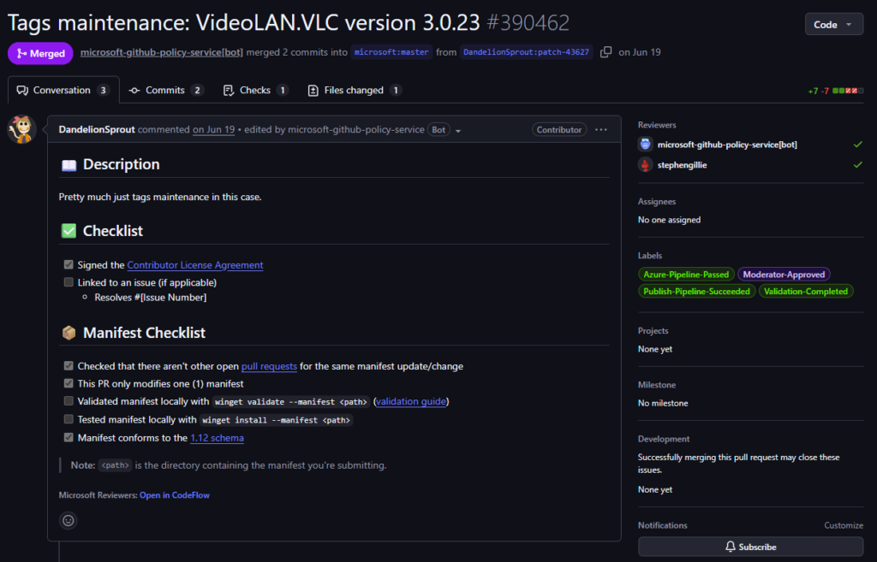The height and width of the screenshot is (562, 877).
Task: Click the Subscribe notifications button
Action: pos(750,547)
